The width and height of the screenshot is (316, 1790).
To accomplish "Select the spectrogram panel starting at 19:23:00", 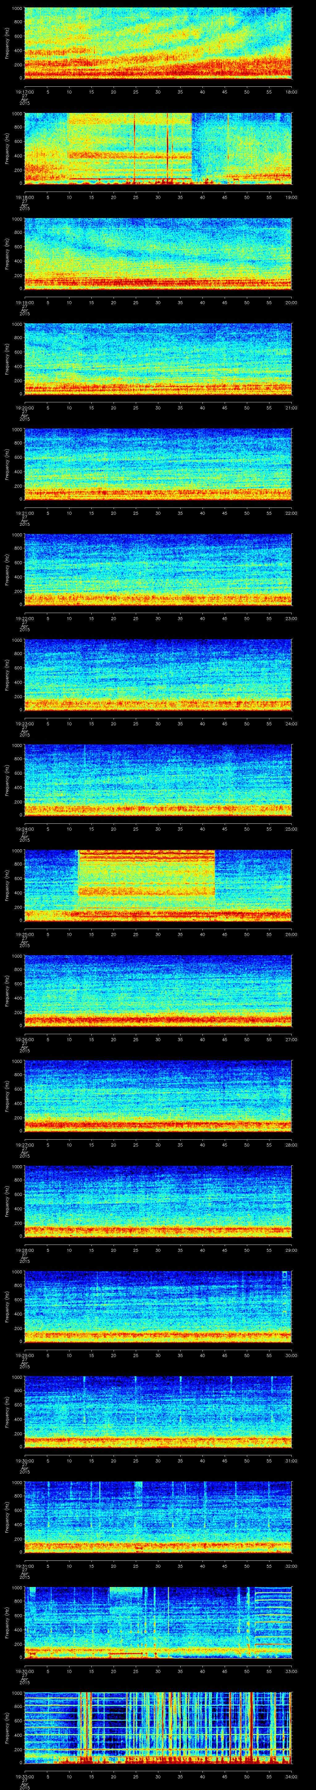I will (x=158, y=675).
